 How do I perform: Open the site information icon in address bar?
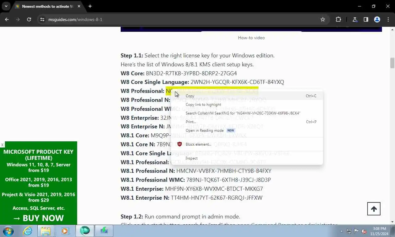[x=42, y=19]
